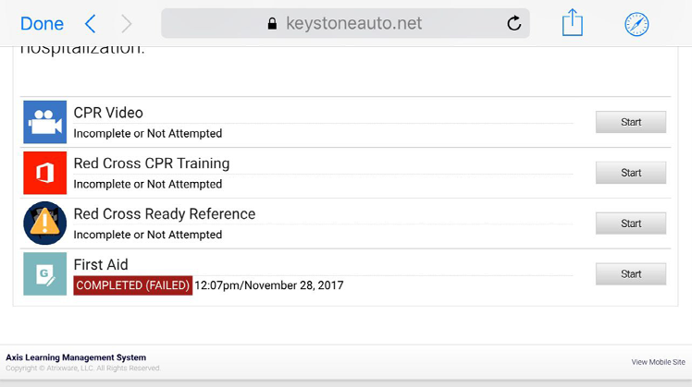Close the browser view with Done
The image size is (692, 387).
coord(42,24)
